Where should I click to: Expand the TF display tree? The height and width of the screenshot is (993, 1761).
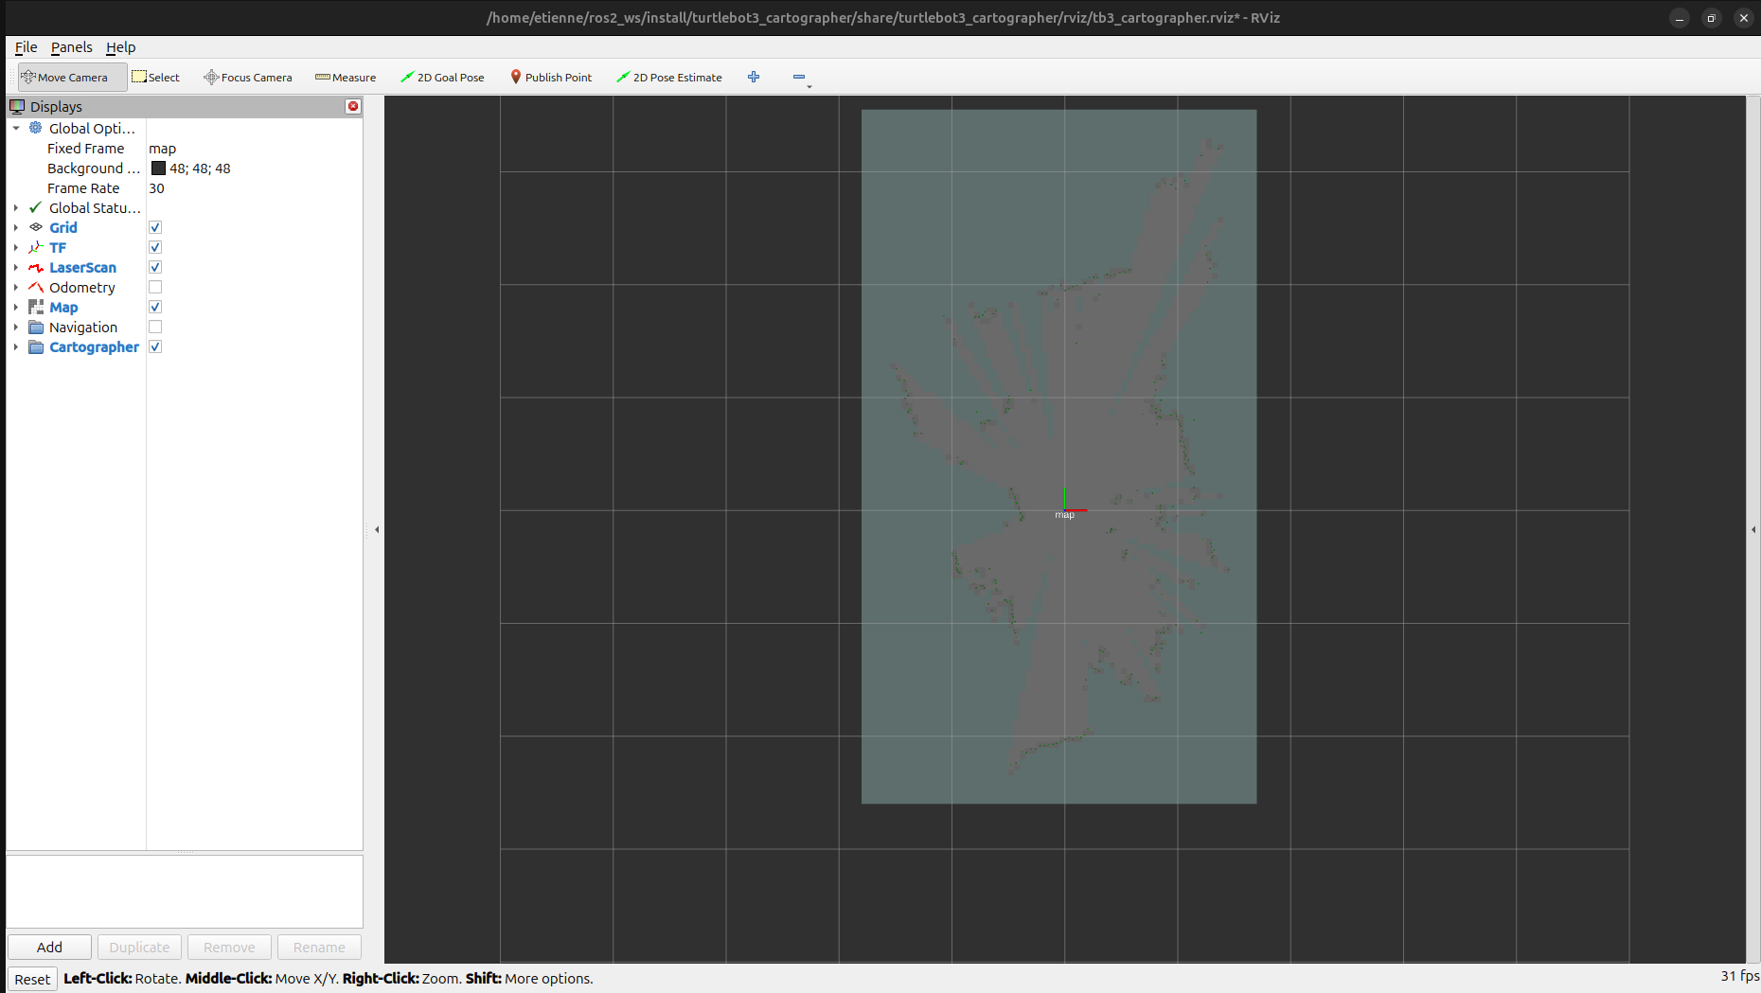pyautogui.click(x=15, y=247)
